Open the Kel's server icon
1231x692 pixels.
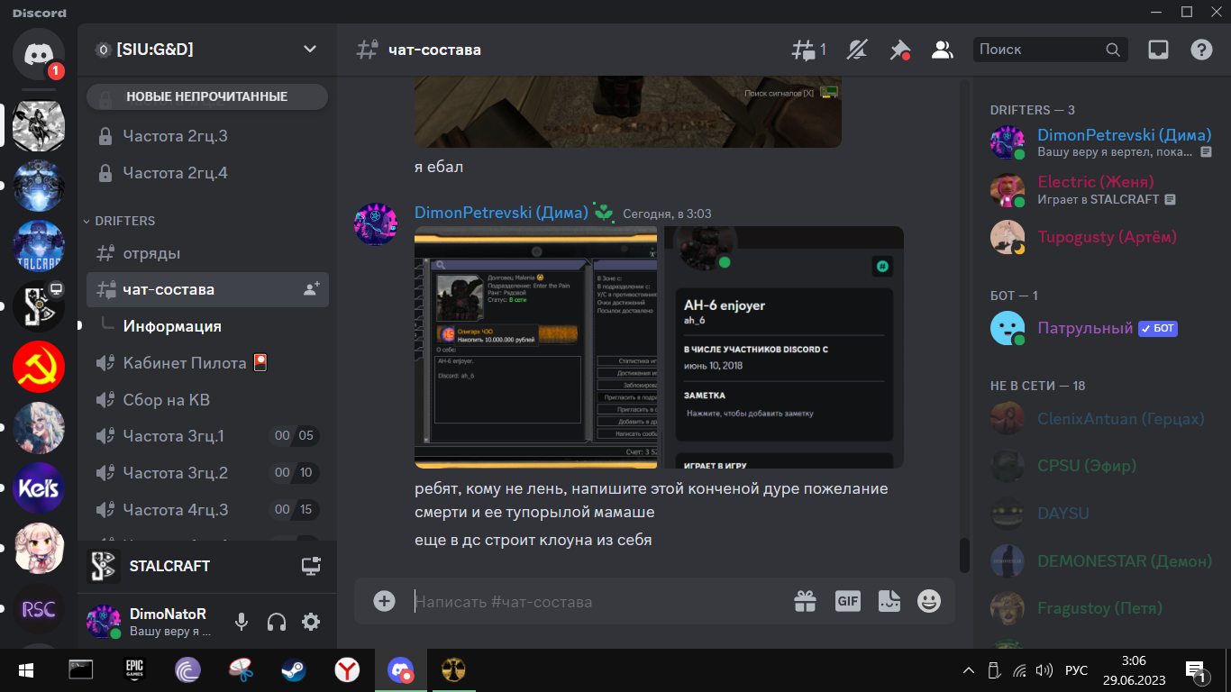(39, 488)
